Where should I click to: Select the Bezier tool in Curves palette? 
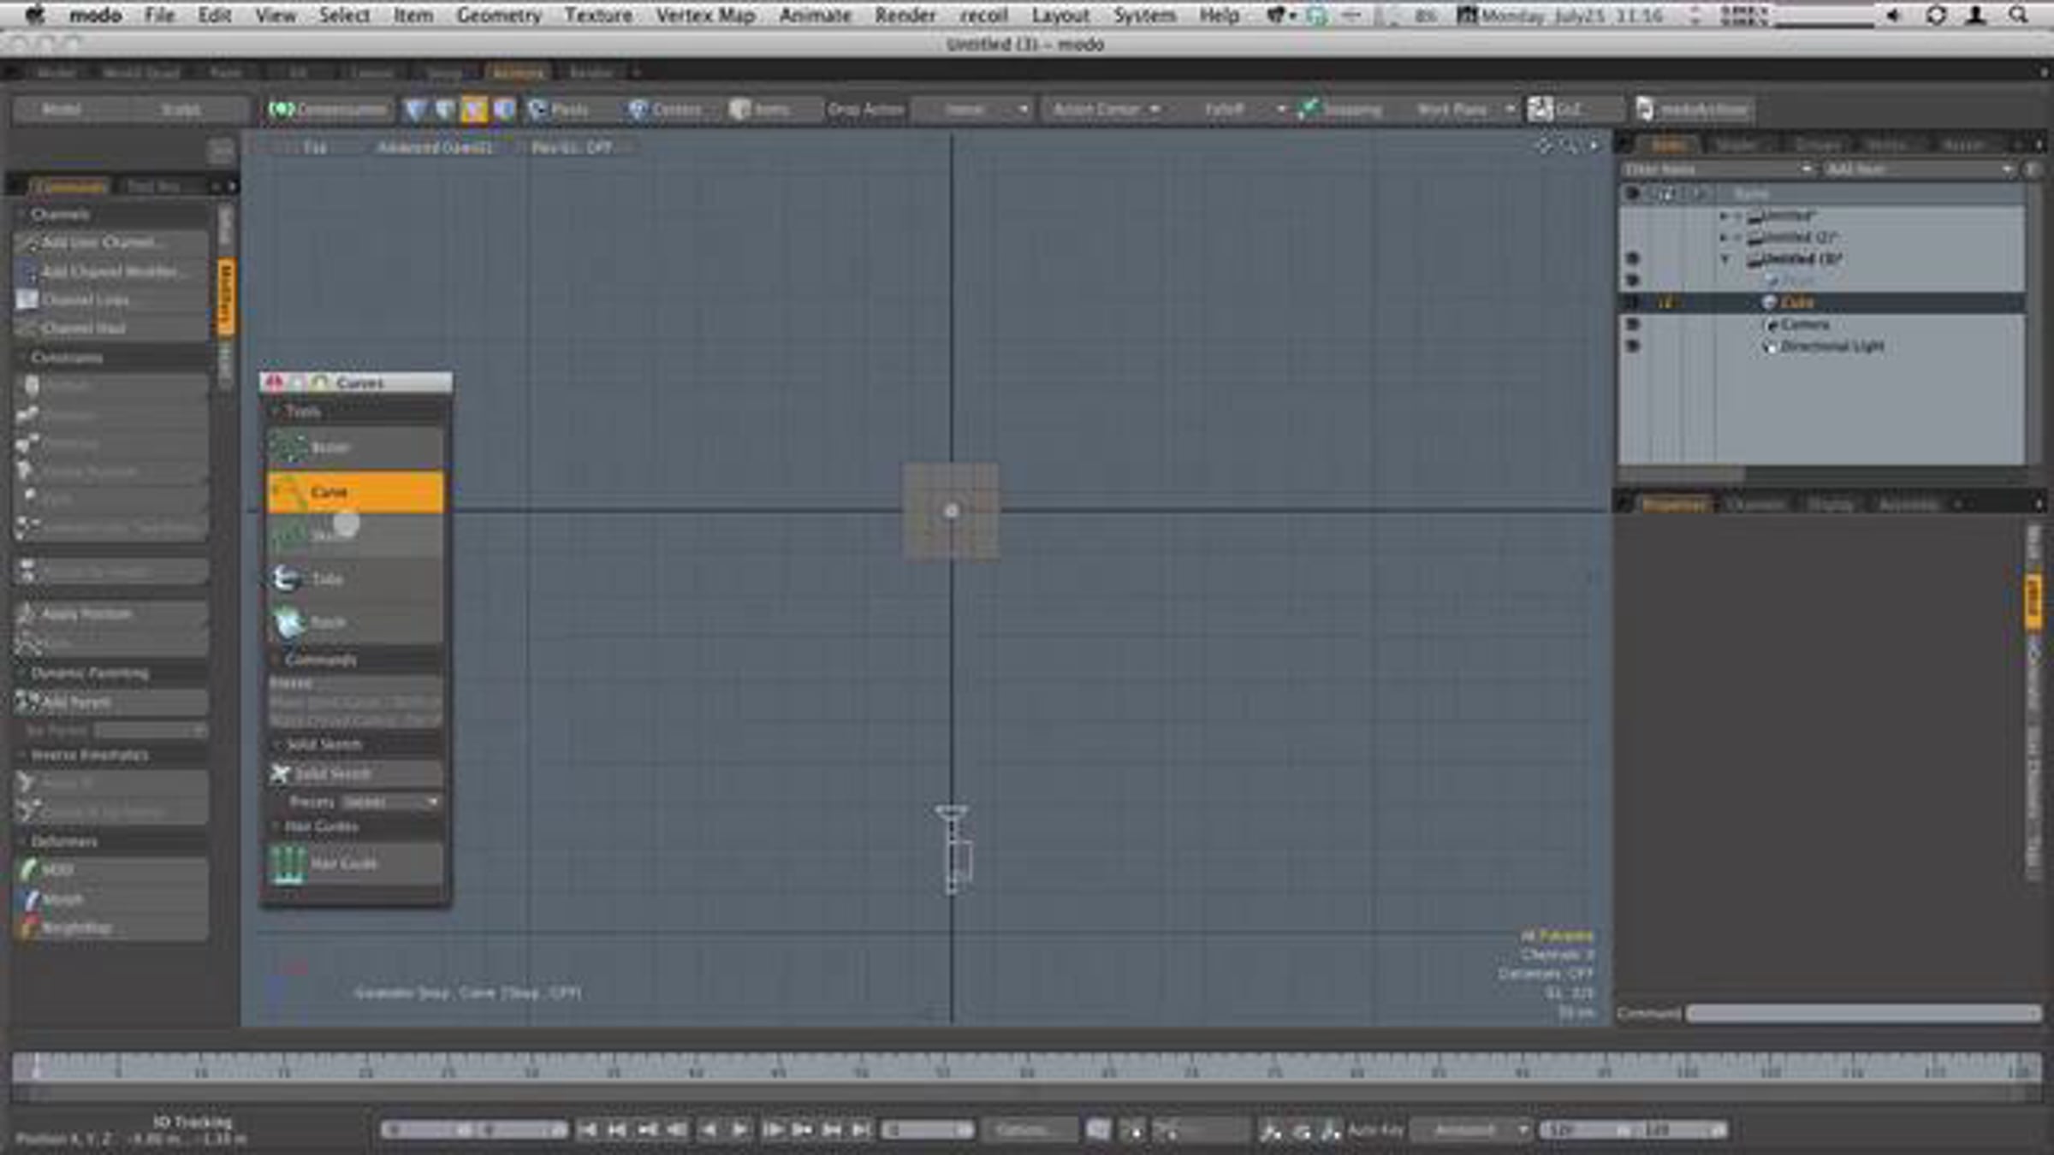(355, 447)
